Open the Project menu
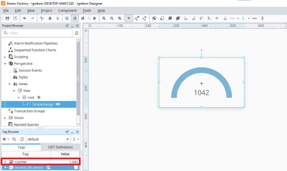The image size is (287, 171). point(46,10)
